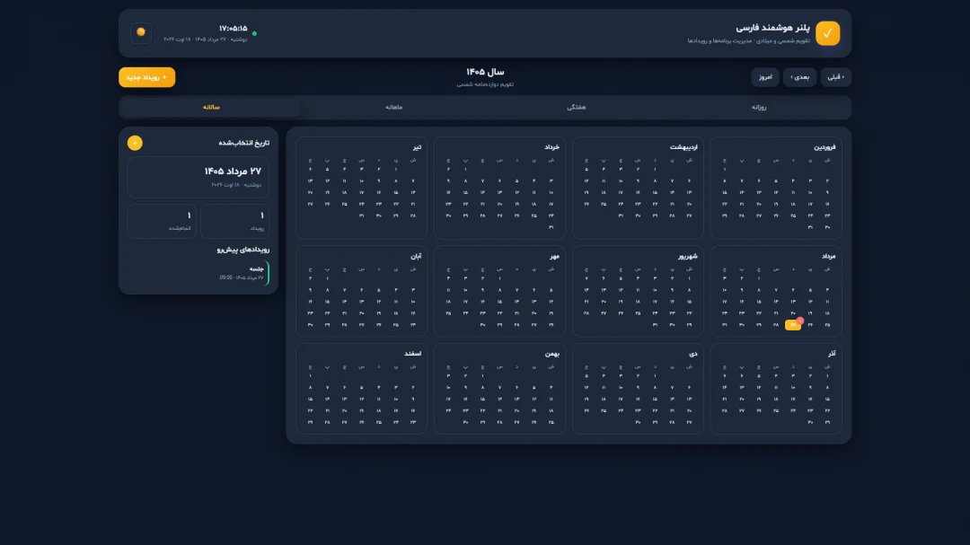The height and width of the screenshot is (545, 970).
Task: Select day ۲۶ in the مرداد calendar
Action: click(810, 325)
